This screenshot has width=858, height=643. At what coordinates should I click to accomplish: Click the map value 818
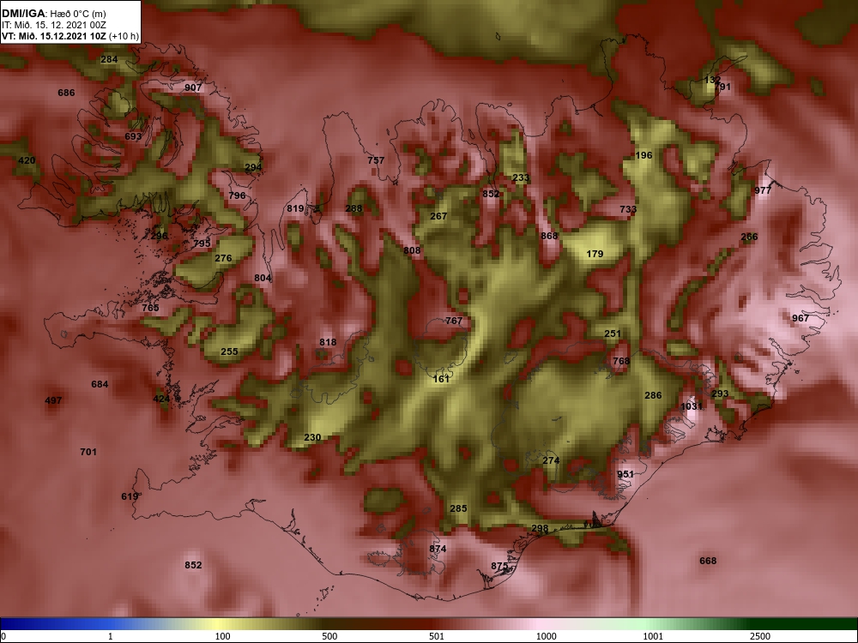pyautogui.click(x=329, y=343)
